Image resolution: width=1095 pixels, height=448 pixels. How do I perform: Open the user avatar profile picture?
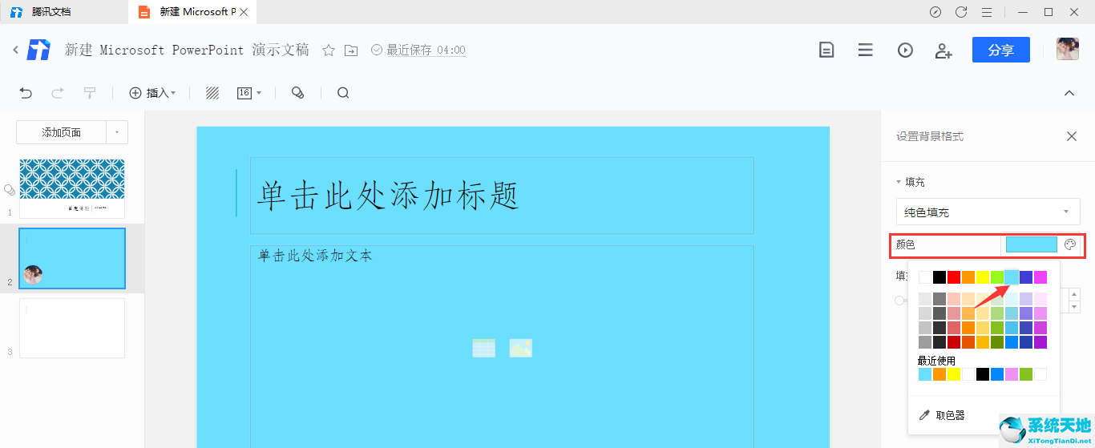click(1067, 49)
